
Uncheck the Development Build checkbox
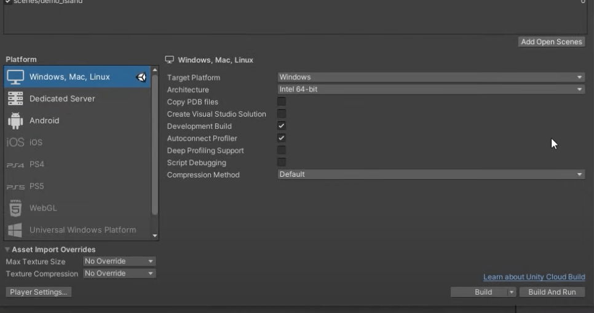[282, 126]
